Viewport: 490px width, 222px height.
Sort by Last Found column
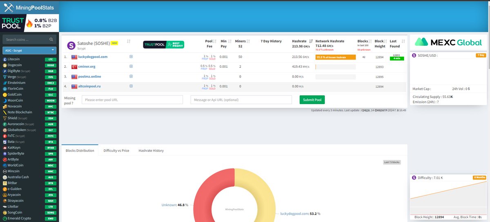tap(403, 41)
